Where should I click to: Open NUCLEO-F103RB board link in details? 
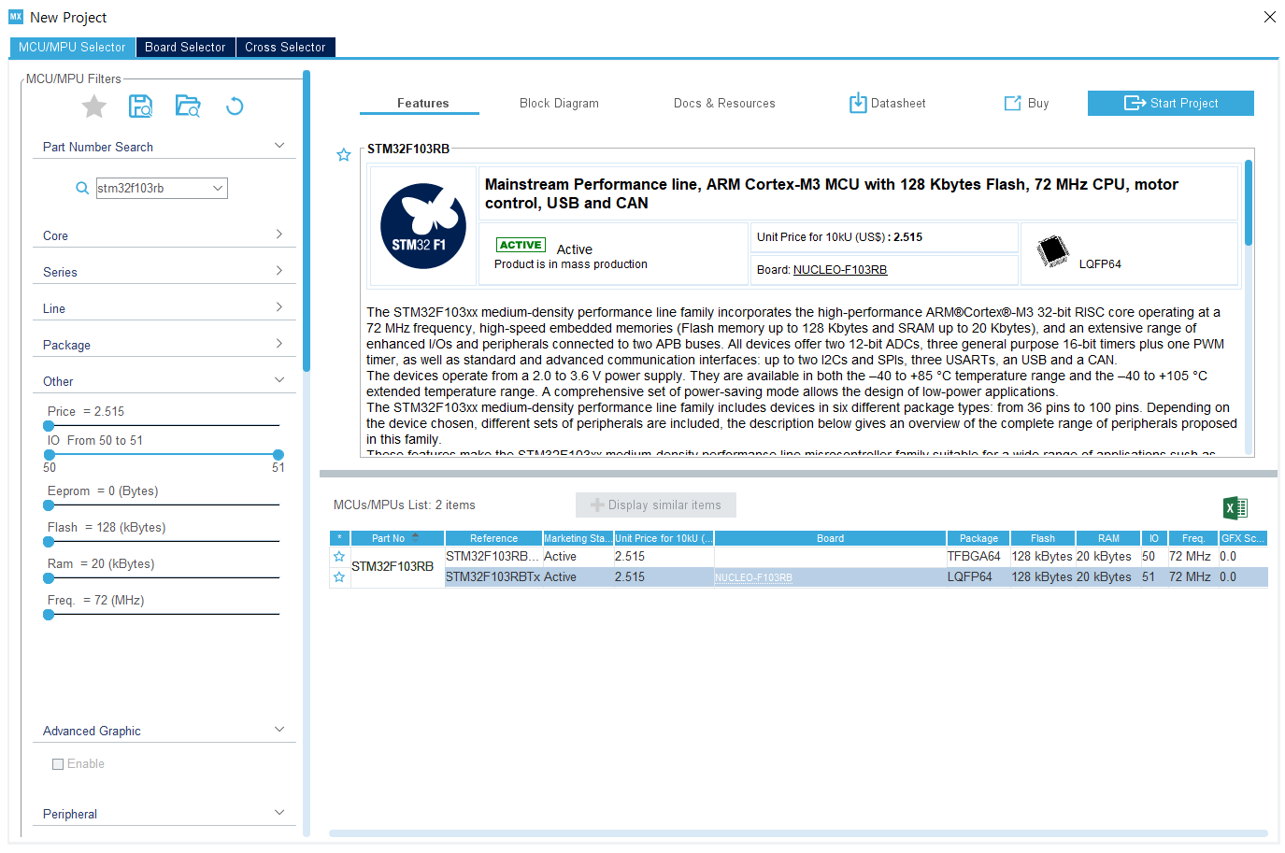[x=840, y=270]
